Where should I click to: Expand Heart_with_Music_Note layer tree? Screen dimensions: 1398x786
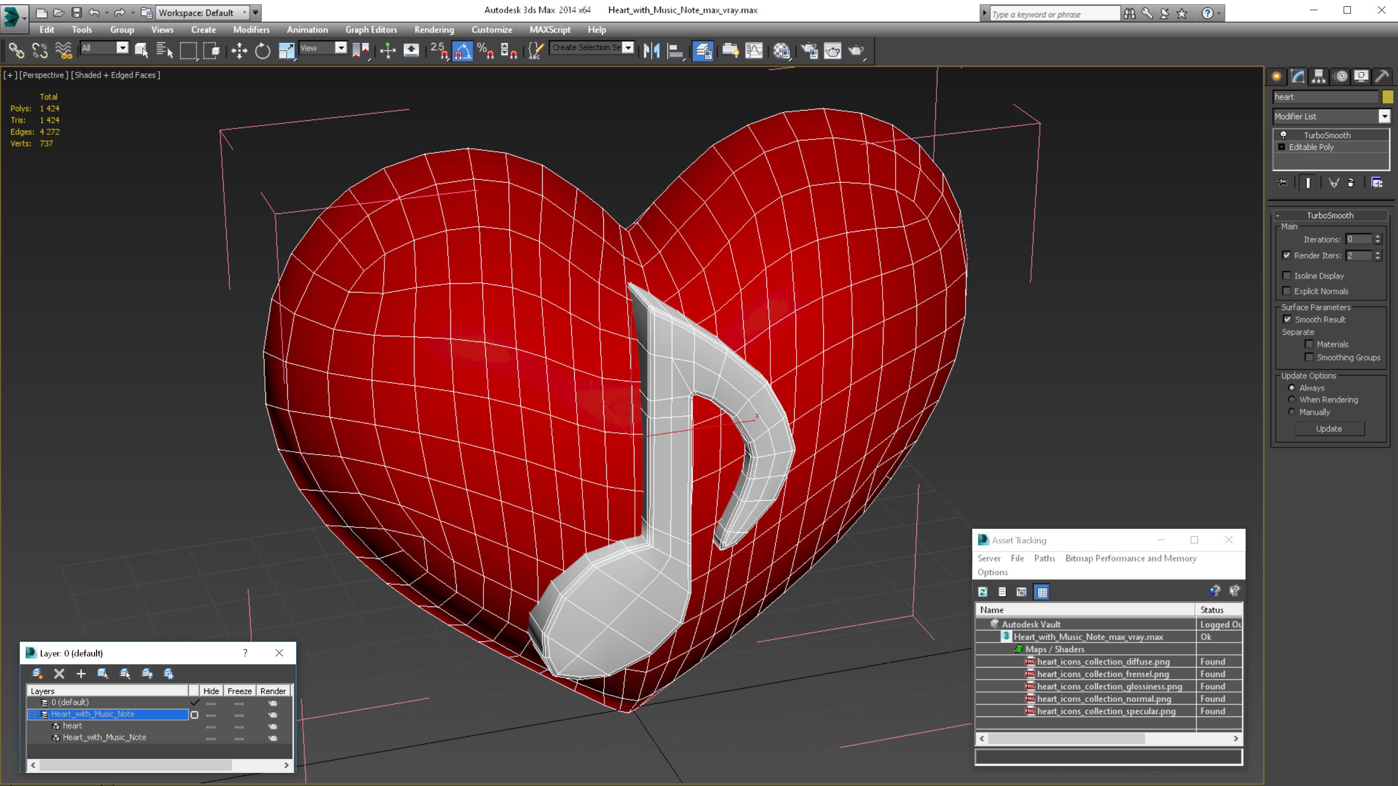pyautogui.click(x=33, y=714)
